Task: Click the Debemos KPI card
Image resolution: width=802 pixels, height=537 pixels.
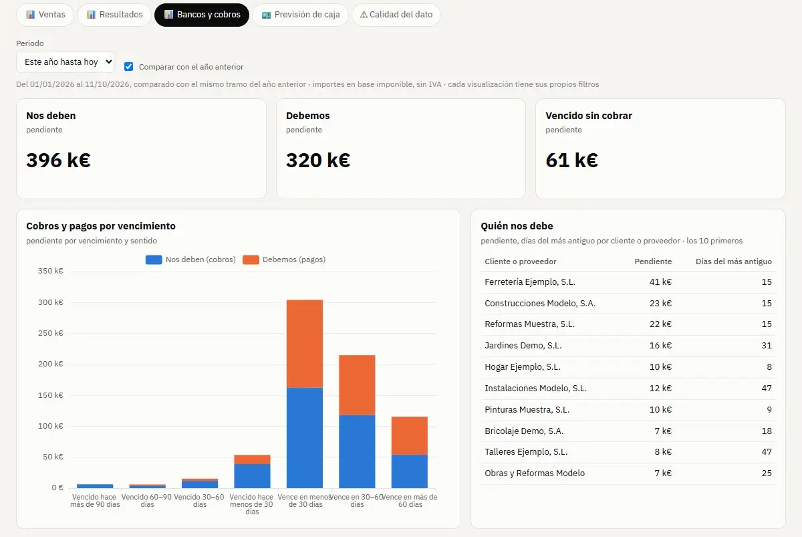Action: (401, 149)
